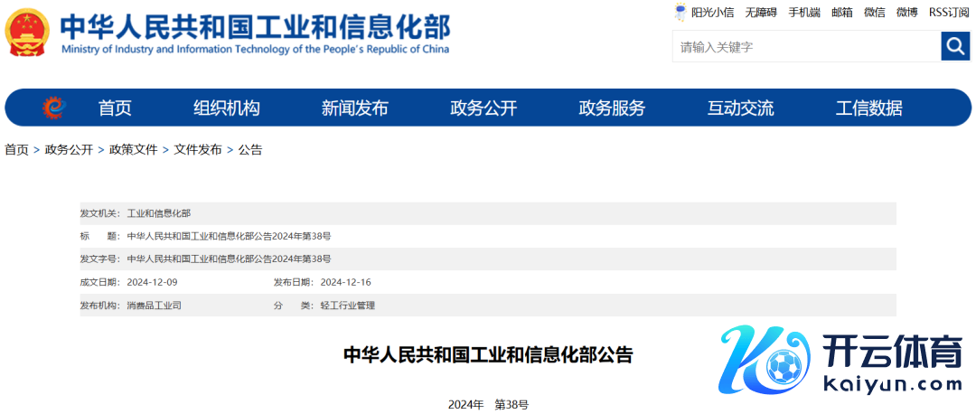Open the 政务服务 menu item
Image resolution: width=976 pixels, height=414 pixels.
click(612, 108)
